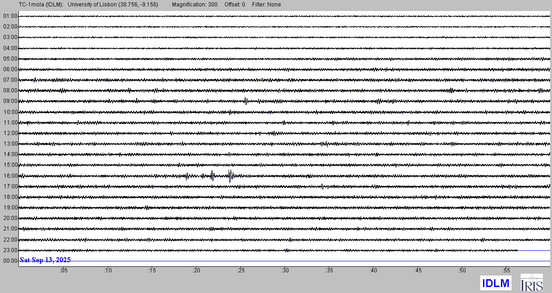The width and height of the screenshot is (552, 293).
Task: Click the largest spike on the 16:00 trace
Action: 230,175
